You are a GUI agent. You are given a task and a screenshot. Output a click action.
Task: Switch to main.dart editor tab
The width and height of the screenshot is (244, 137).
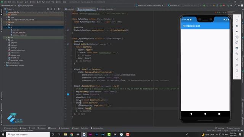point(69,9)
